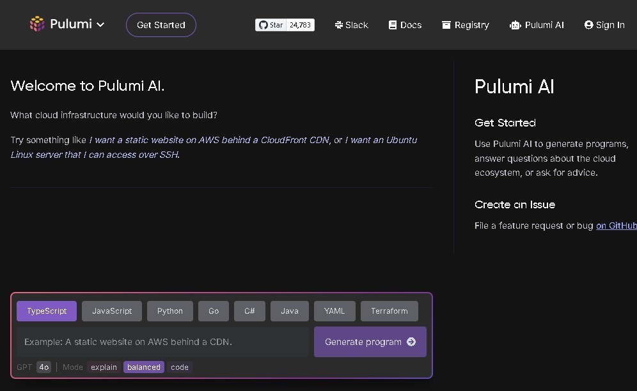Image resolution: width=637 pixels, height=391 pixels.
Task: Expand the Pulumi dropdown chevron
Action: pos(100,25)
